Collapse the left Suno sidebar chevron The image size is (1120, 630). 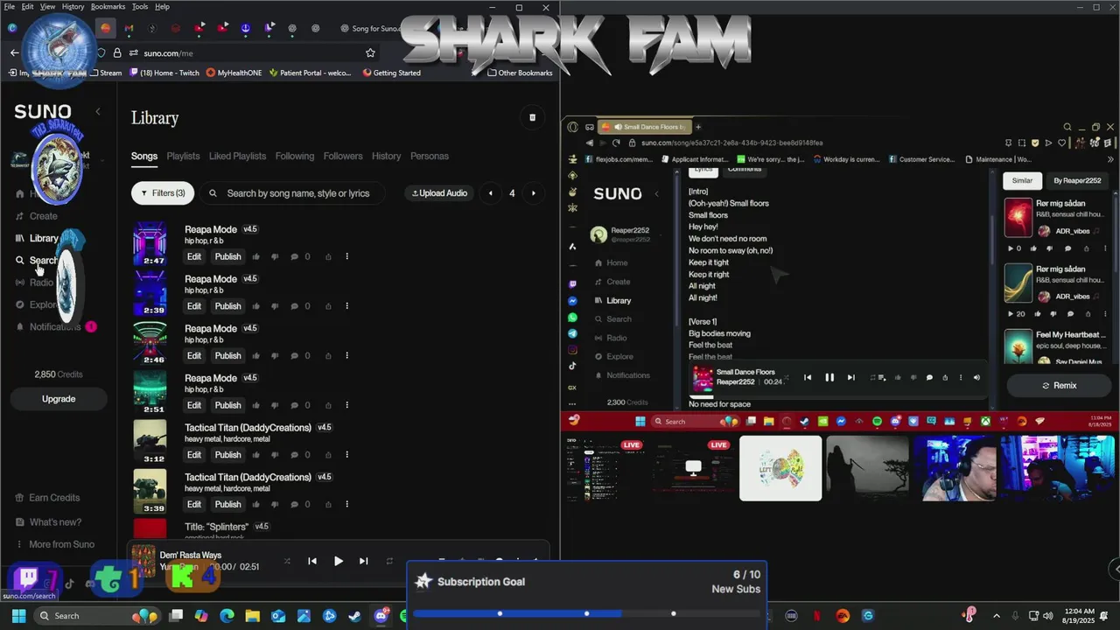pos(98,111)
